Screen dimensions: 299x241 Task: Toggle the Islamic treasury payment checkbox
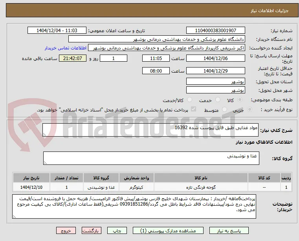coord(194,109)
